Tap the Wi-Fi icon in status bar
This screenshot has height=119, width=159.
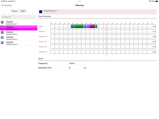click(150, 1)
